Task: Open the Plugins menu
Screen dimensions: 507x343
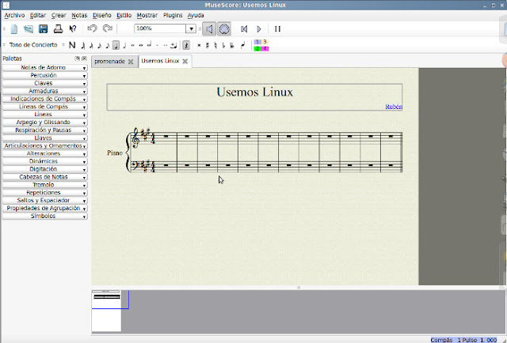Action: coord(173,15)
